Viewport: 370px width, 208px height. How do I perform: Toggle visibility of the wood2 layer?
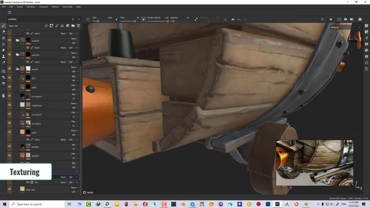9,69
